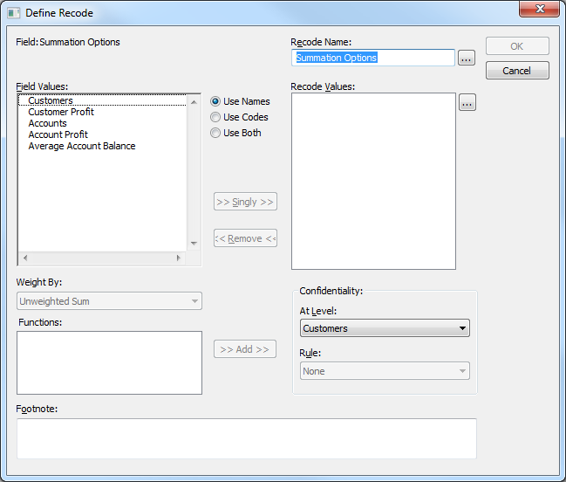This screenshot has width=566, height=482.
Task: Select the Use Both radio button
Action: tap(215, 133)
